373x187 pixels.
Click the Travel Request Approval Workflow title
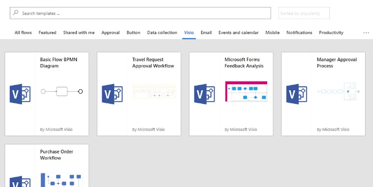point(153,63)
